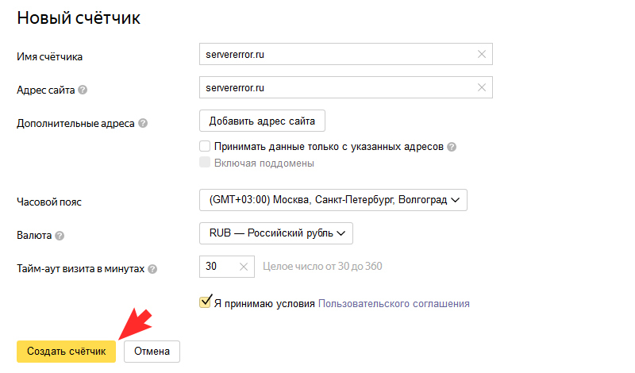
Task: Clear the site address field with X icon
Action: pos(482,87)
